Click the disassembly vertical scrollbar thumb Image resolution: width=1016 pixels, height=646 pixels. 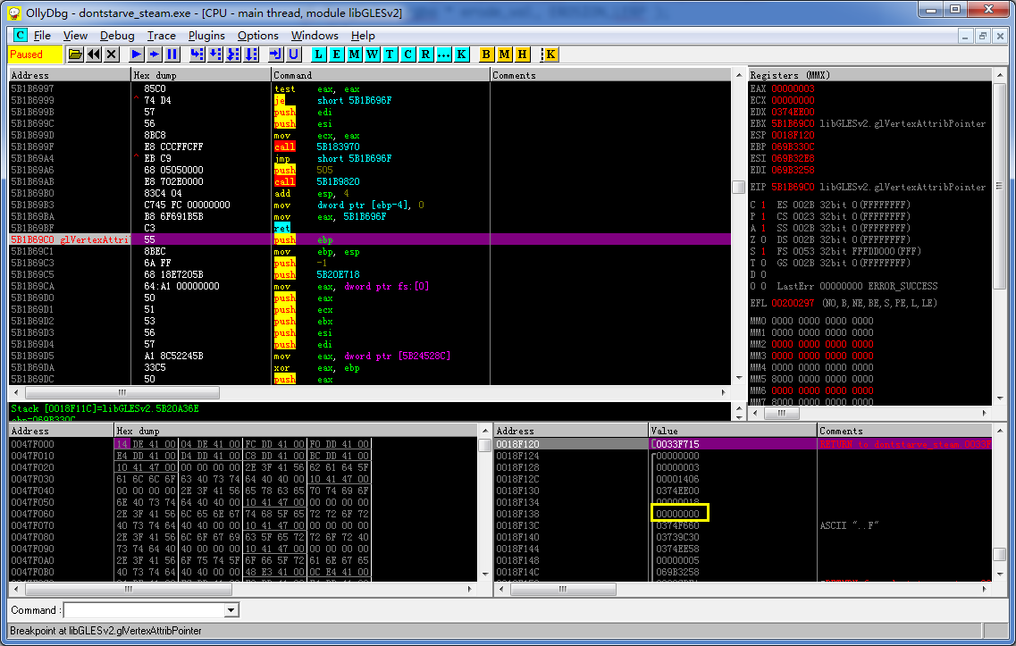pos(738,188)
